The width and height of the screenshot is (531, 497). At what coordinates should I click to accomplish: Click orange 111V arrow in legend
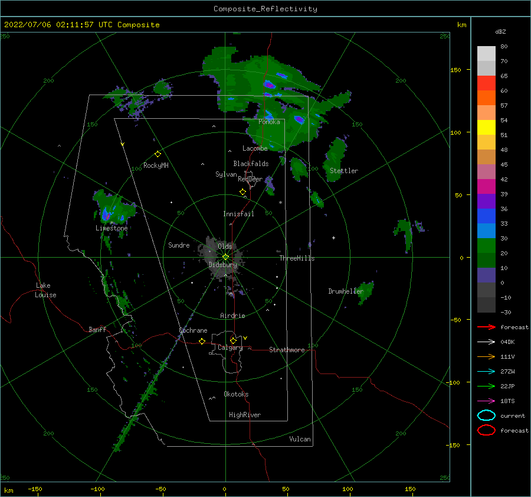point(486,356)
